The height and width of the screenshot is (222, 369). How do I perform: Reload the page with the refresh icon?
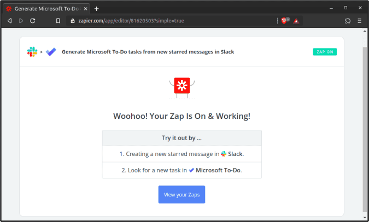pyautogui.click(x=32, y=21)
